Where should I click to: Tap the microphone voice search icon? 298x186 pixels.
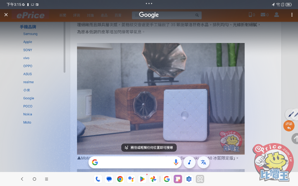pos(176,162)
